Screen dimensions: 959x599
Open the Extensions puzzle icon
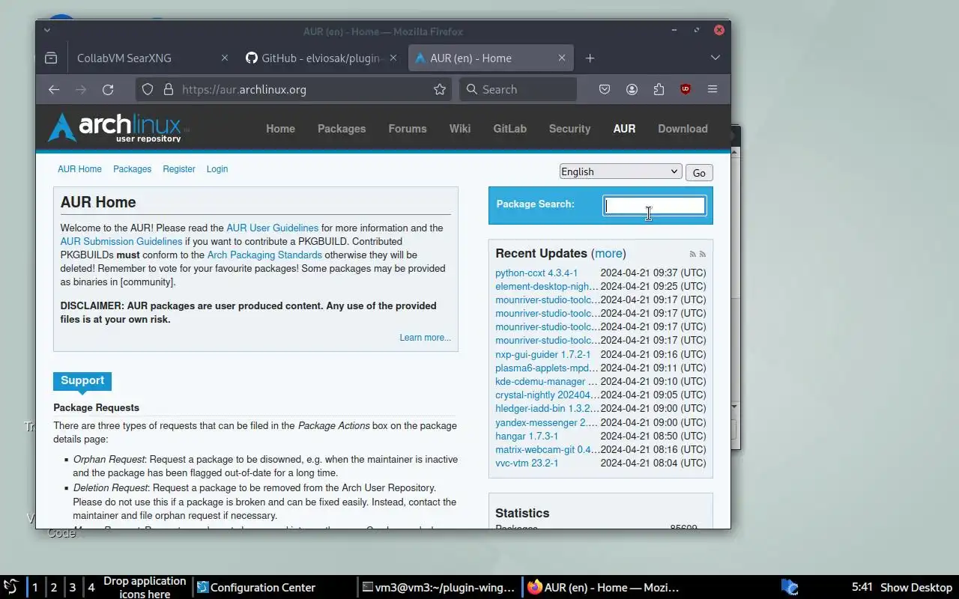(x=659, y=89)
